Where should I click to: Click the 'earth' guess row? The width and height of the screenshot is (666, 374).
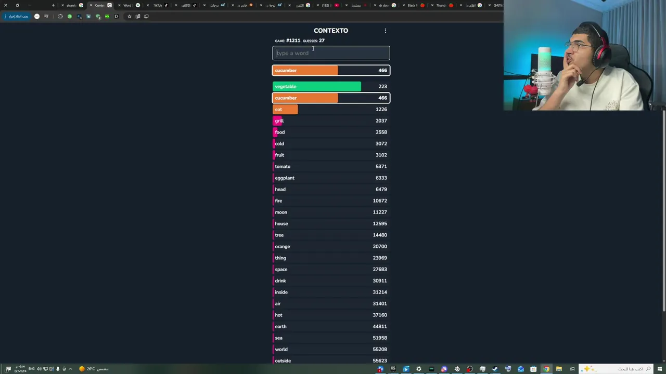[x=331, y=326]
